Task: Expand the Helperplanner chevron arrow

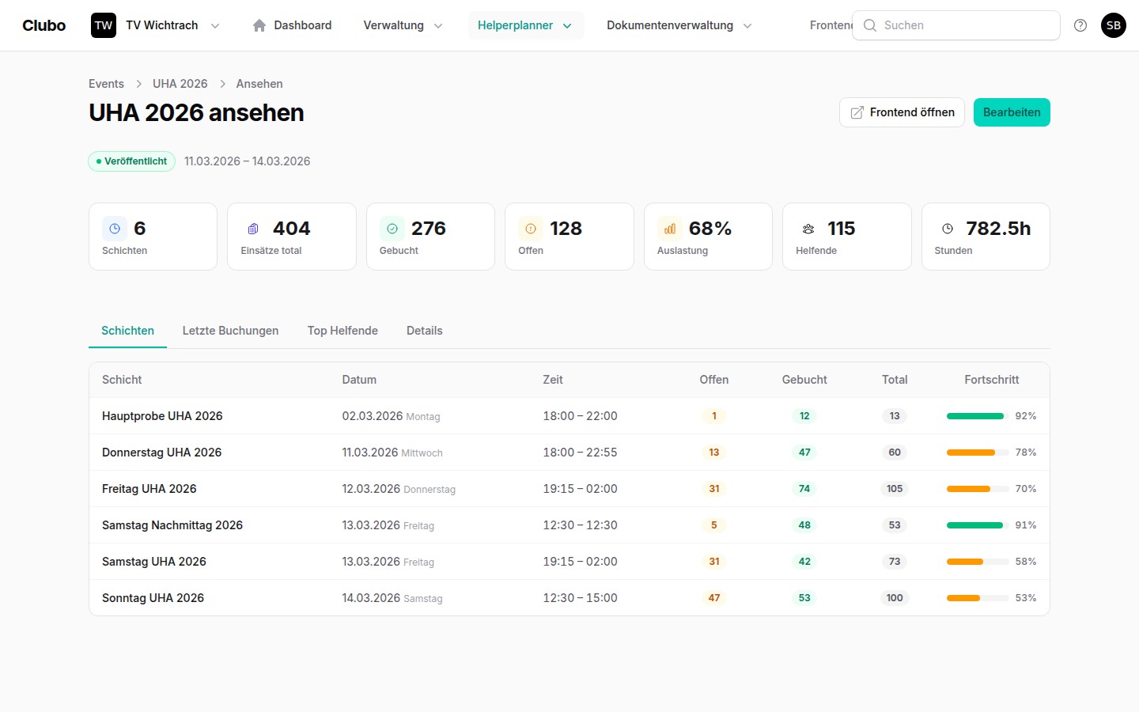Action: coord(567,25)
